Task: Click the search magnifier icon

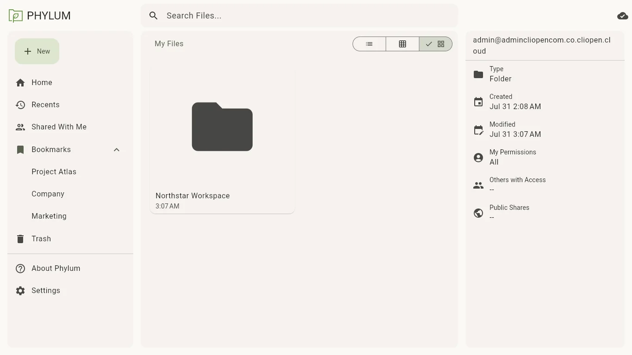Action: 154,16
